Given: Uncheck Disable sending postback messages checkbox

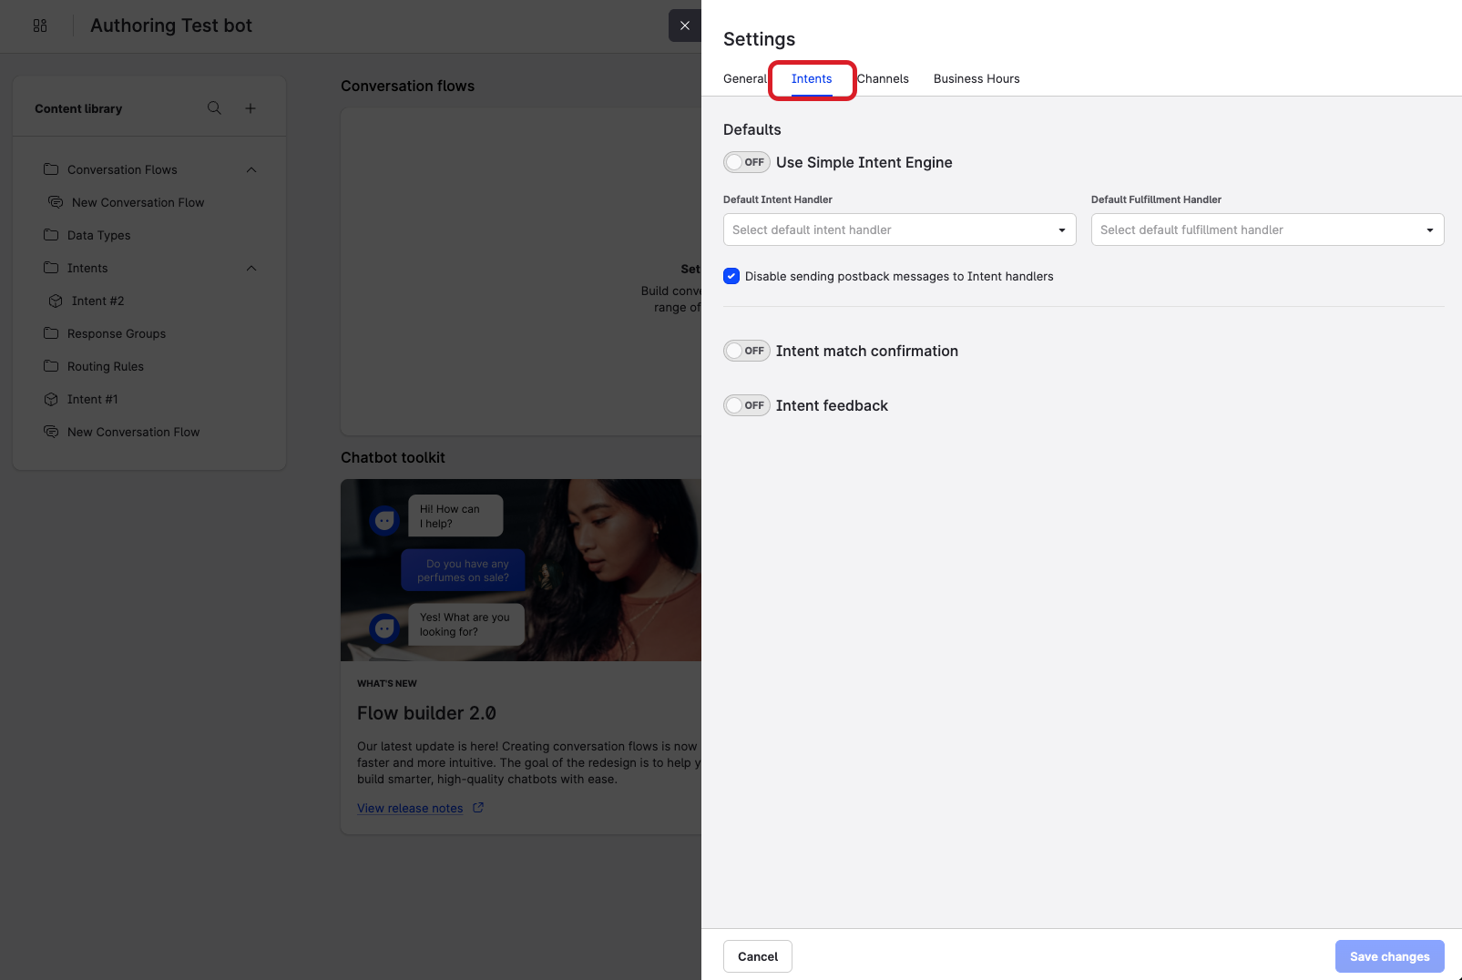Looking at the screenshot, I should pos(731,276).
